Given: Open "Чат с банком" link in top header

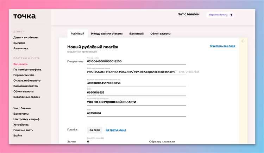Looking at the screenshot, I should pyautogui.click(x=188, y=14).
